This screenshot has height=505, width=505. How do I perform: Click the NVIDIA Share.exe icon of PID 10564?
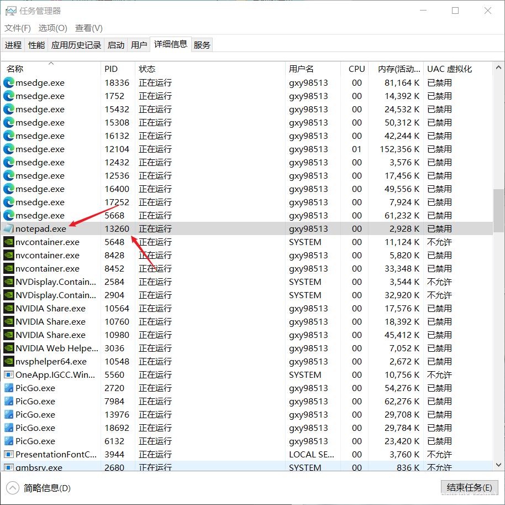point(9,308)
